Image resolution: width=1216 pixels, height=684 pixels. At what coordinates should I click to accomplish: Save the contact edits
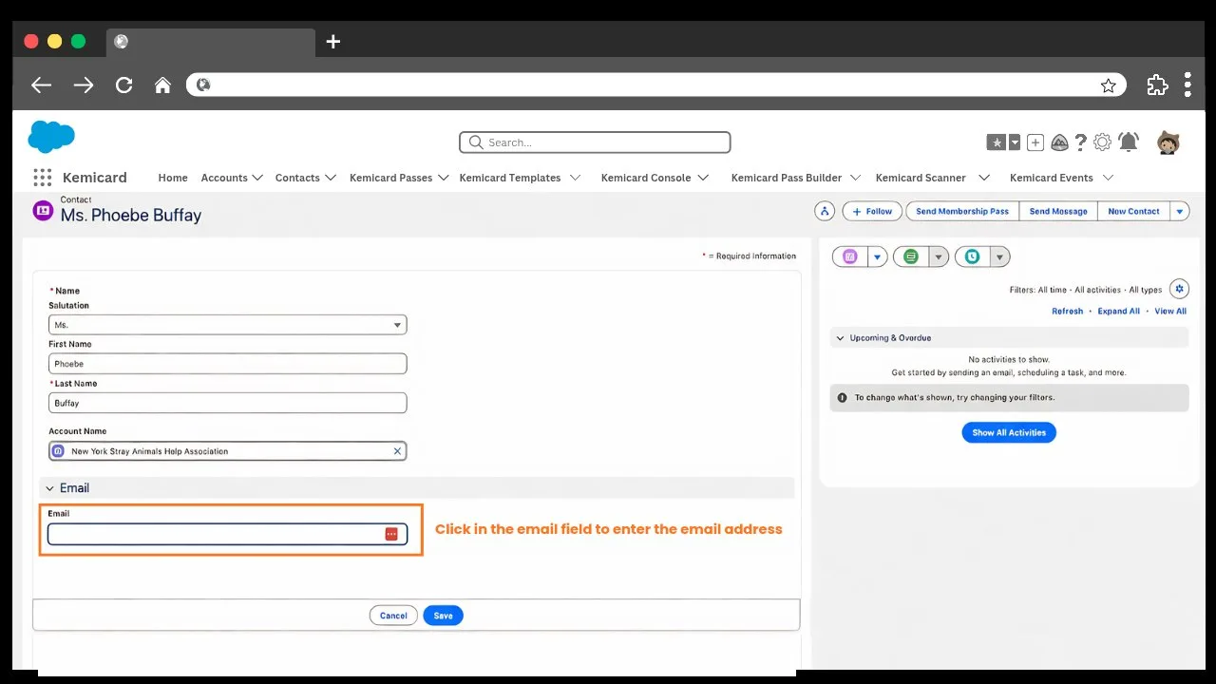tap(444, 616)
